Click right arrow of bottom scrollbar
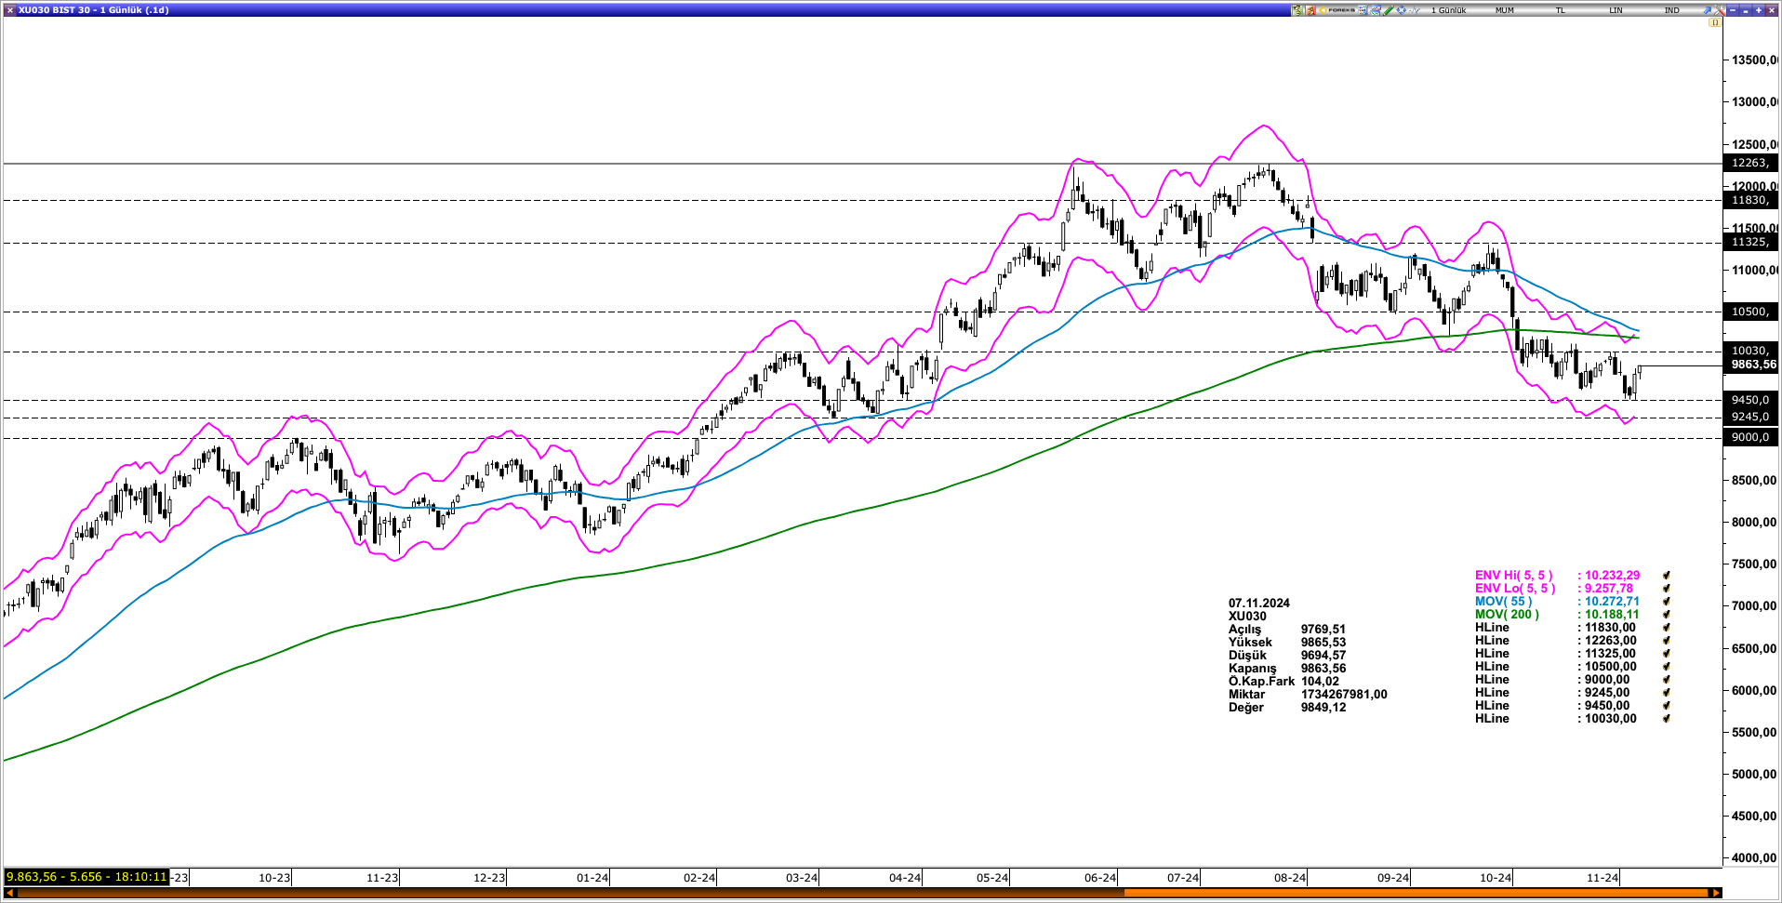Screen dimensions: 1782x903 point(1716,893)
